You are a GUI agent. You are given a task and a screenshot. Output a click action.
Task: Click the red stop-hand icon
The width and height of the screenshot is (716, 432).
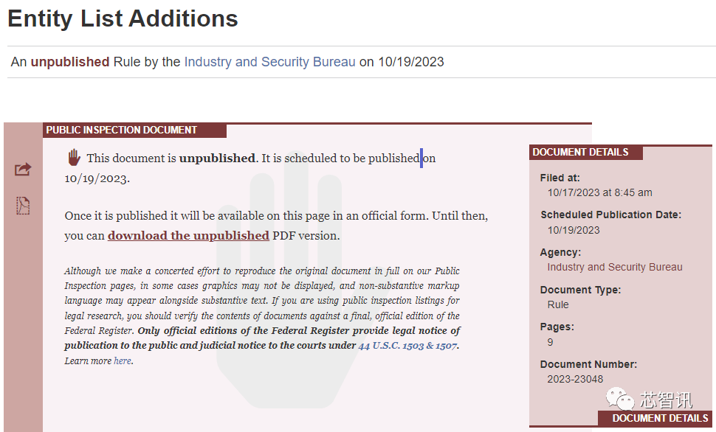coord(74,157)
